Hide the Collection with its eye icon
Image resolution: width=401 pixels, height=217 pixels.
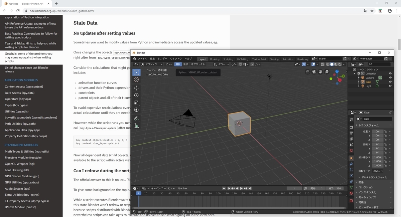390,73
